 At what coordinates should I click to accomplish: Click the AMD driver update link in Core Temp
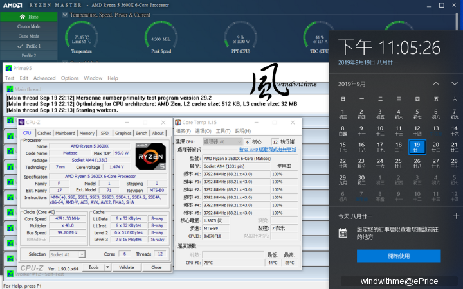(268, 150)
